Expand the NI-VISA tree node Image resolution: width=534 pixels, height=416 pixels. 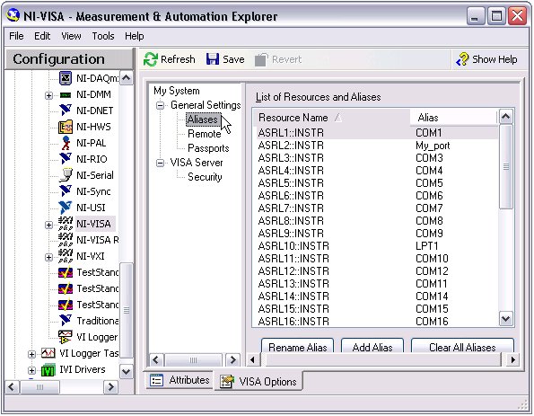[48, 225]
